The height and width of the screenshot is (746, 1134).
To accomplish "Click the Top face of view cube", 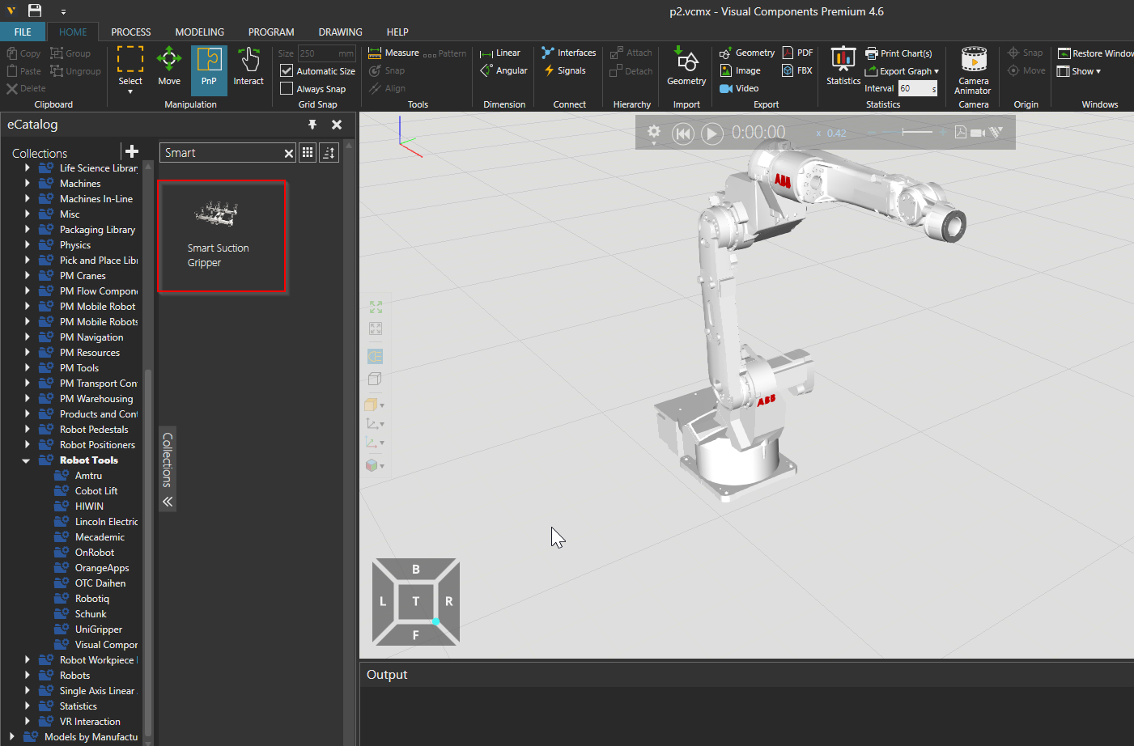I will 415,601.
